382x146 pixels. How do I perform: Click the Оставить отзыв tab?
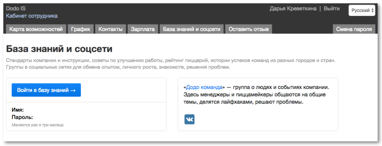(x=248, y=29)
